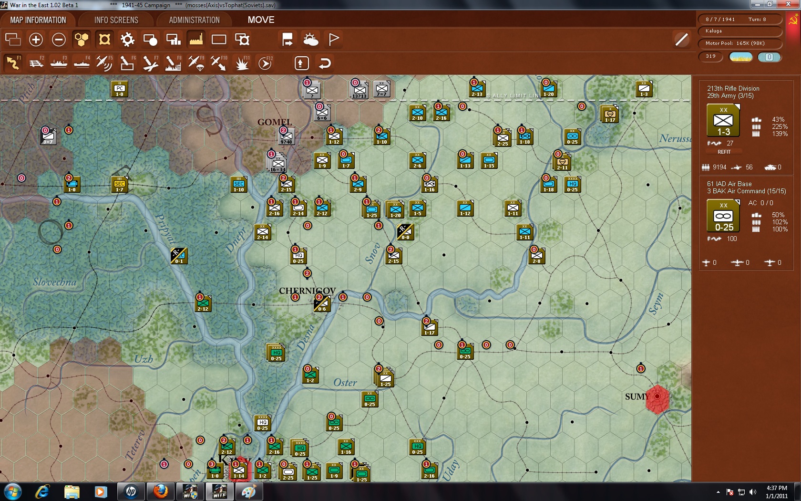Open the weather display icon

[310, 39]
